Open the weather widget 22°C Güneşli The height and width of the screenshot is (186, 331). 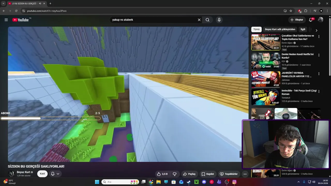pyautogui.click(x=9, y=182)
